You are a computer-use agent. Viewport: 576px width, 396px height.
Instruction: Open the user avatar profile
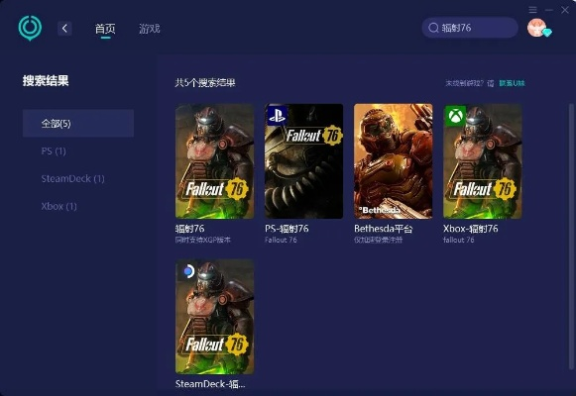tap(537, 28)
